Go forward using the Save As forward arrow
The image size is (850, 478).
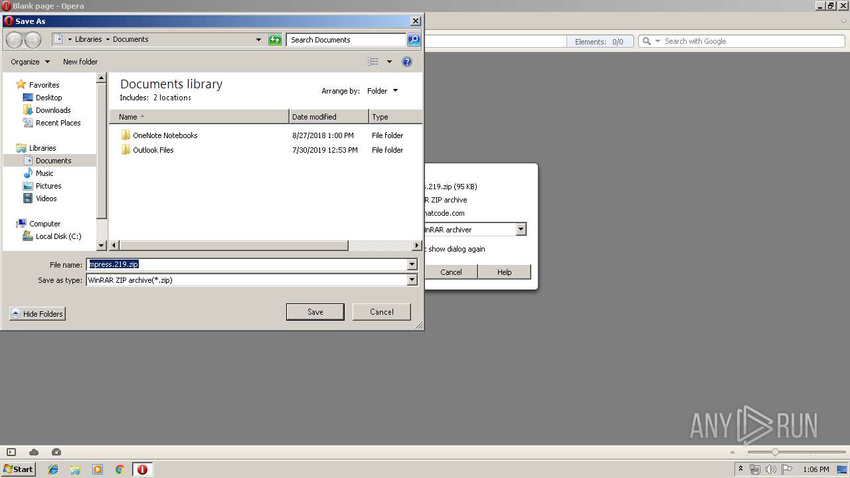(33, 40)
